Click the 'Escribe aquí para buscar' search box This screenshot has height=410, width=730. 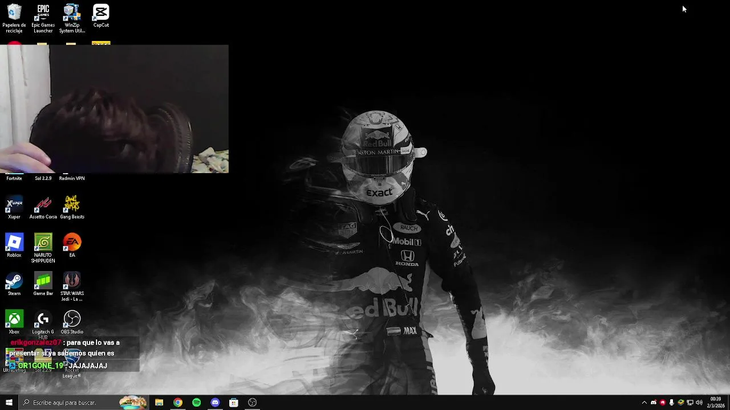coord(83,403)
